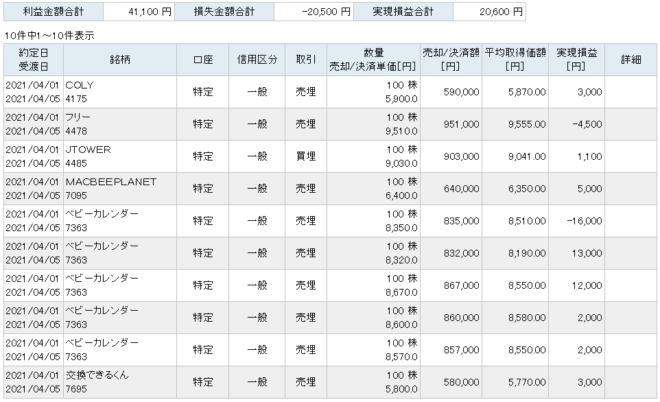The width and height of the screenshot is (660, 402).
Task: Click the settlement amount 835,000
Action: point(461,221)
